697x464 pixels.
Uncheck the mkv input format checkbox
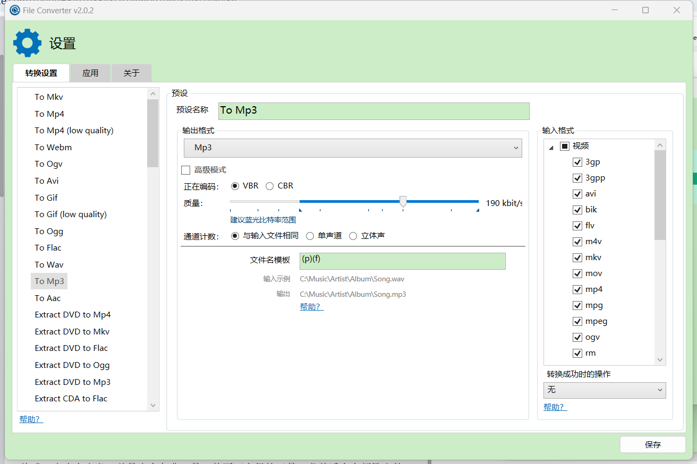tap(577, 257)
